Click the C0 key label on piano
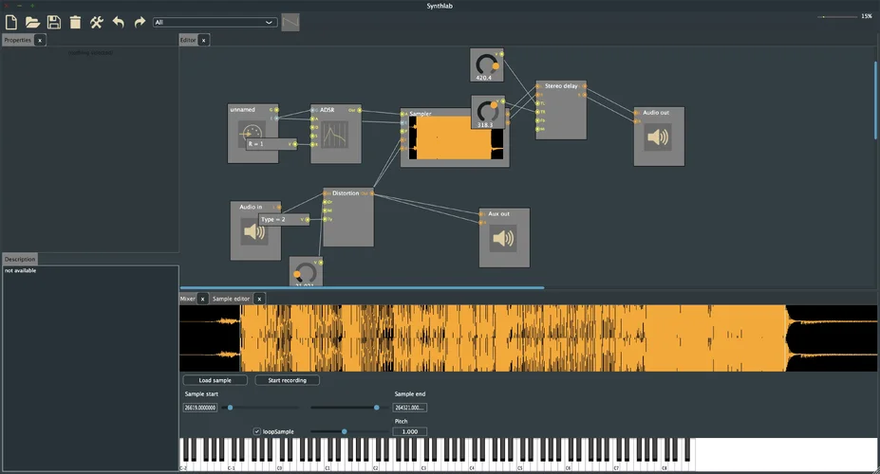Image resolution: width=880 pixels, height=474 pixels. pos(279,467)
